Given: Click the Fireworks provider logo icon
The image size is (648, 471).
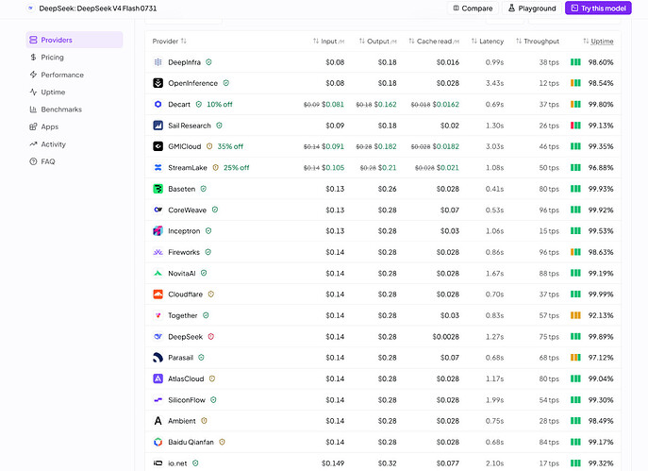Looking at the screenshot, I should 158,252.
